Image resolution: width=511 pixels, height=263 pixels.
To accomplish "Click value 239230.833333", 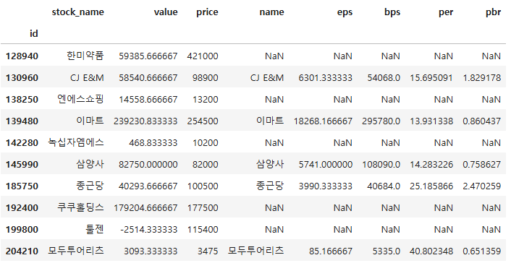I will click(145, 121).
